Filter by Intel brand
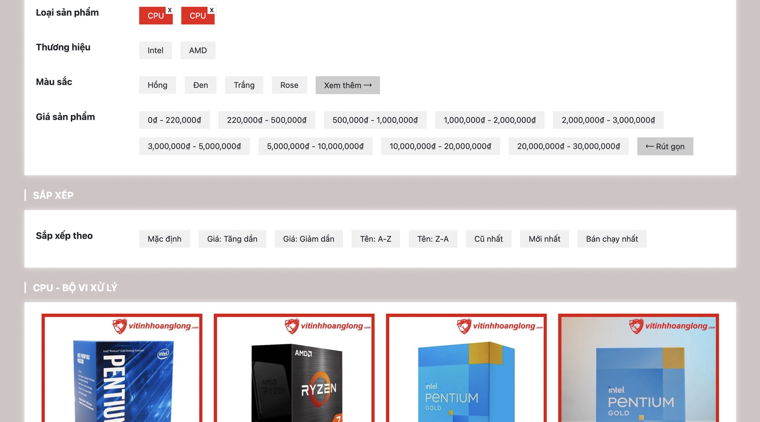The width and height of the screenshot is (760, 422). pyautogui.click(x=155, y=50)
